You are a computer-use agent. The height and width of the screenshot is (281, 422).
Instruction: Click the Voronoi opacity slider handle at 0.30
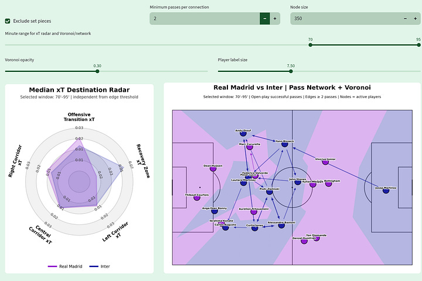pyautogui.click(x=97, y=71)
